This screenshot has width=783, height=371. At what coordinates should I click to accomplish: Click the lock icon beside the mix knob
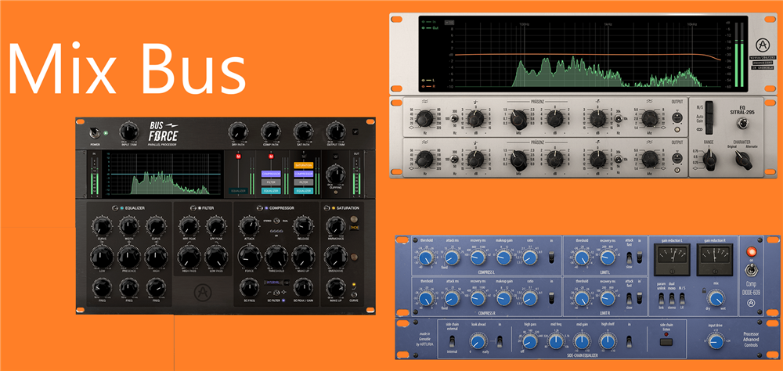[x=704, y=290]
